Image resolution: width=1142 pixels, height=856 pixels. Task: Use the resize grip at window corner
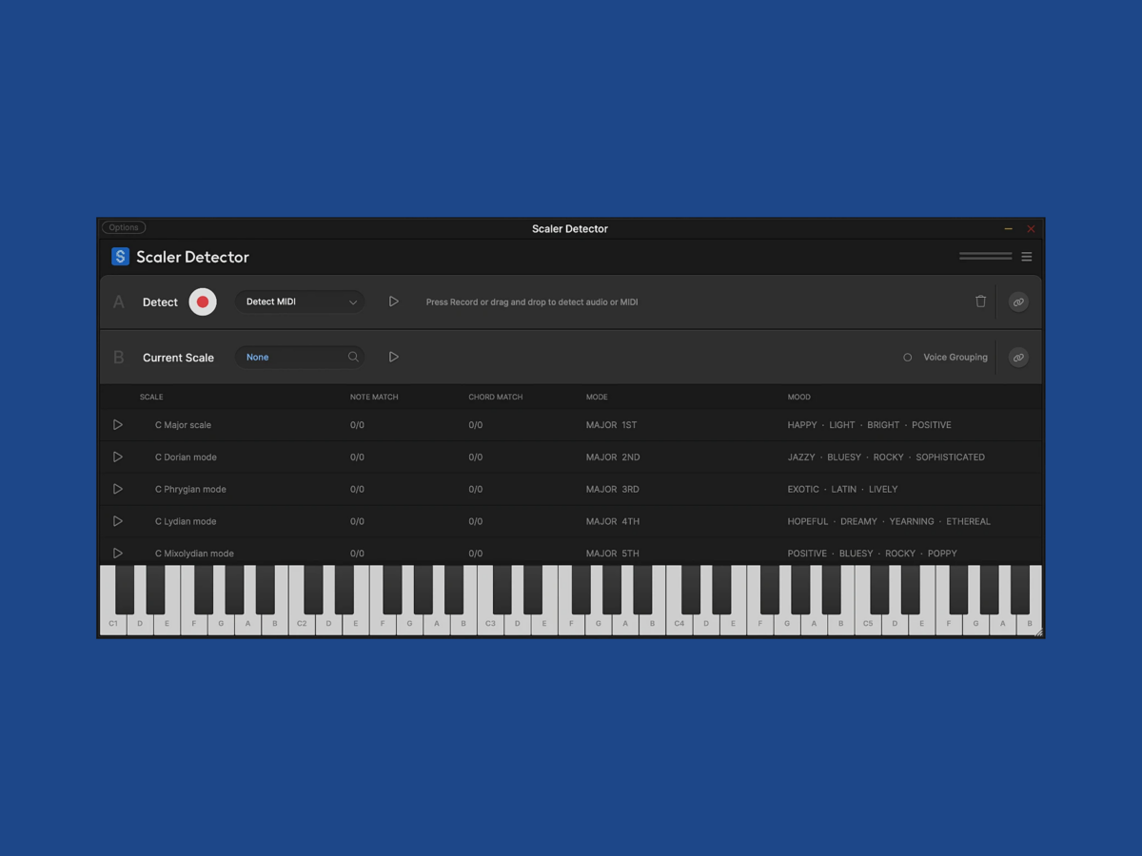click(x=1038, y=632)
